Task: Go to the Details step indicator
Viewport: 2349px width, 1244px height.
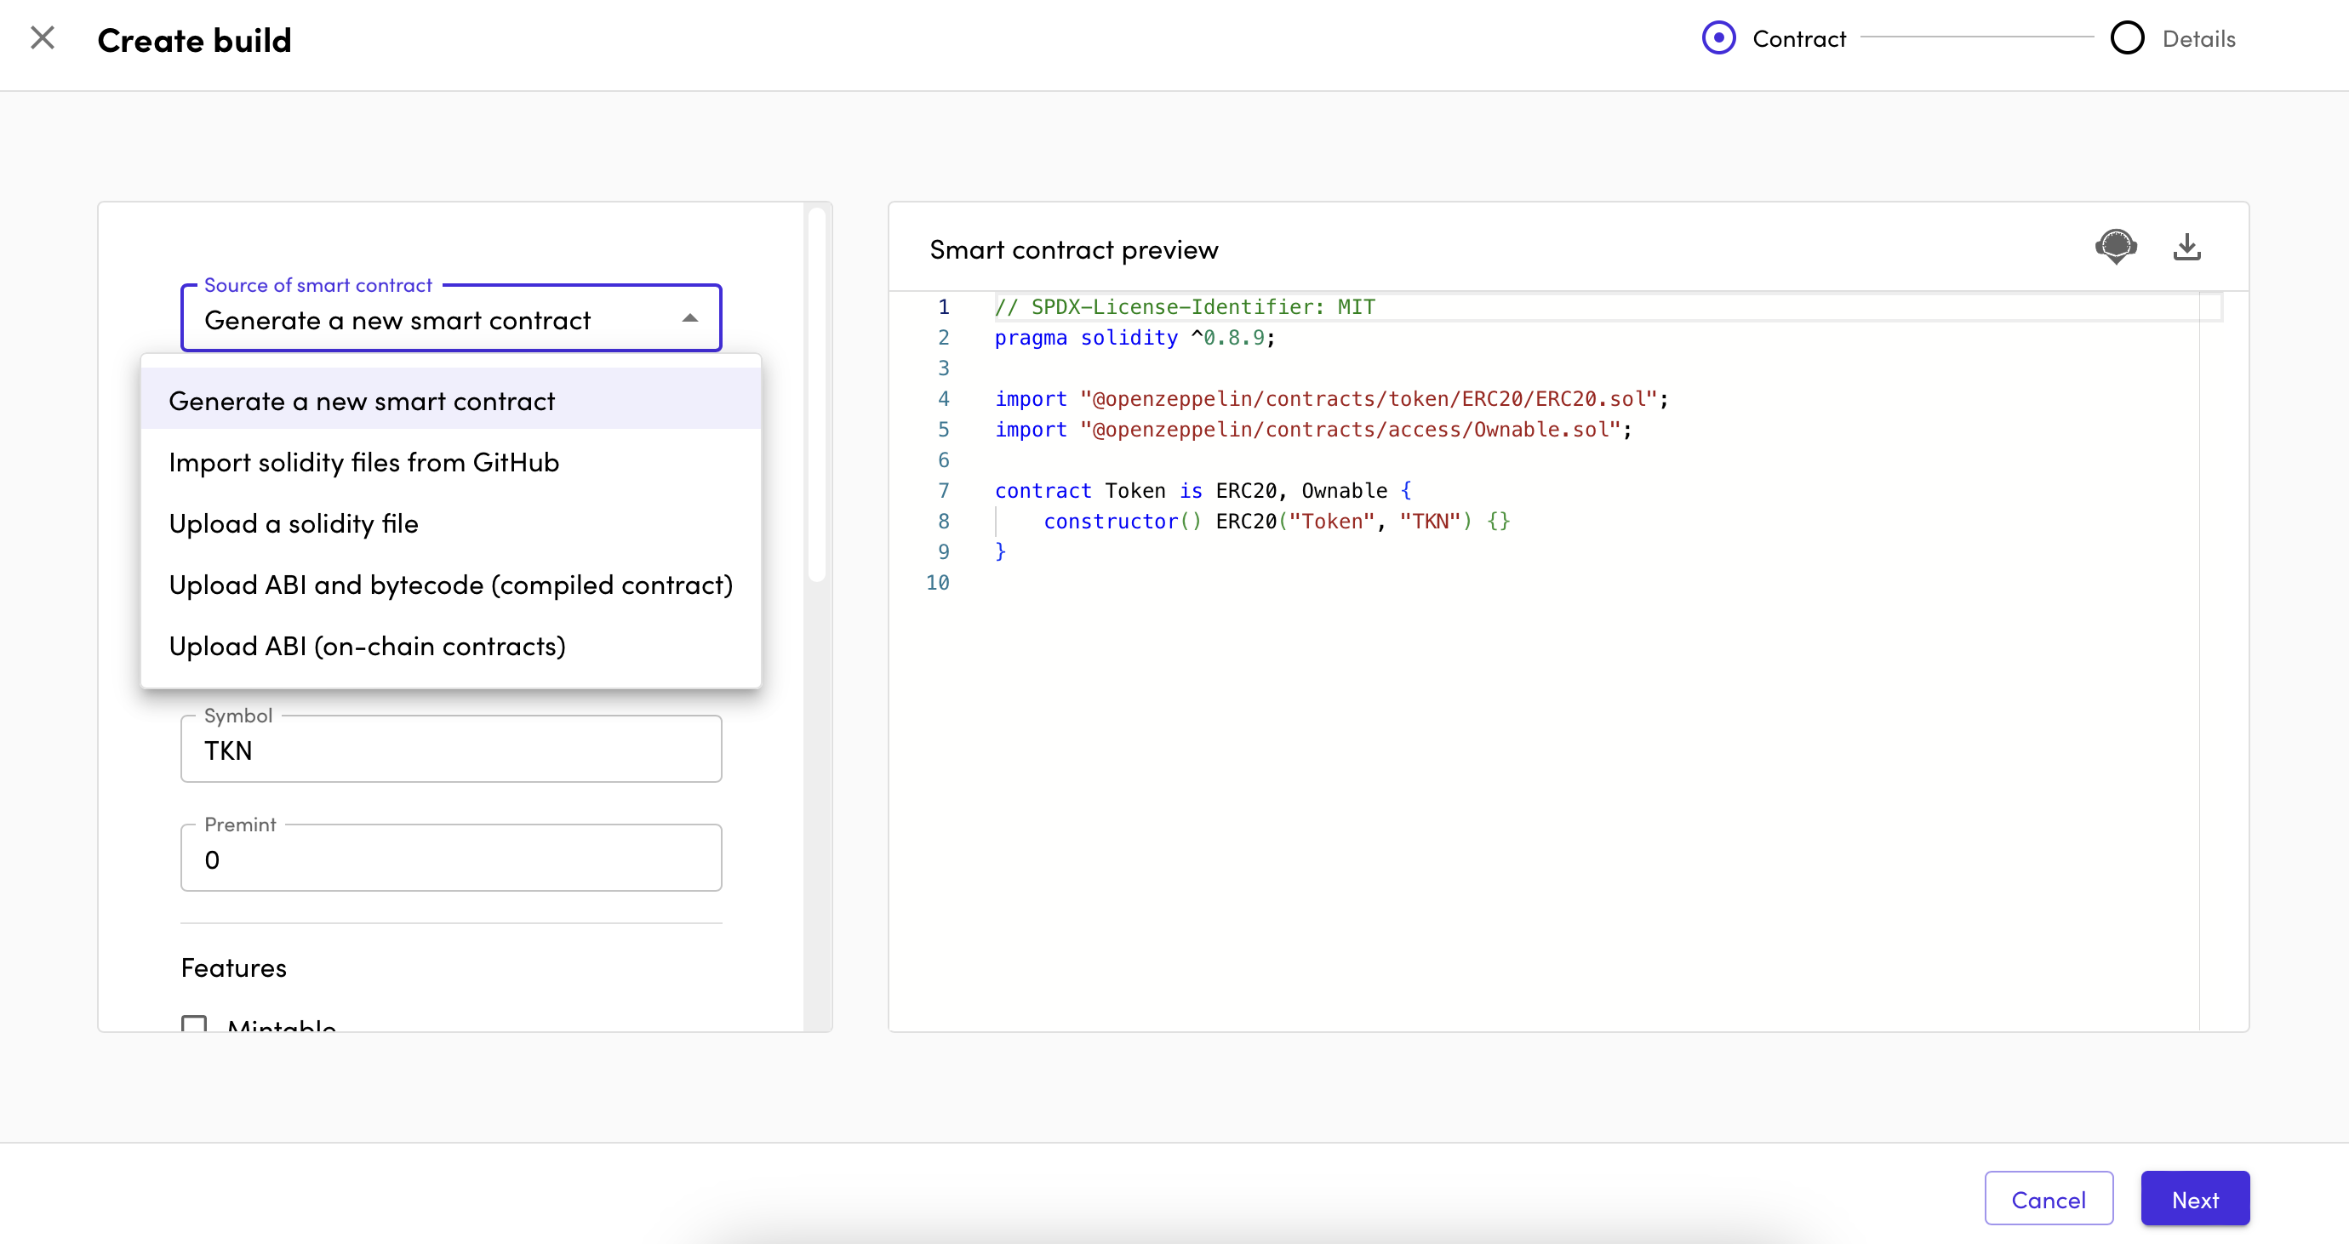Action: click(x=2173, y=38)
